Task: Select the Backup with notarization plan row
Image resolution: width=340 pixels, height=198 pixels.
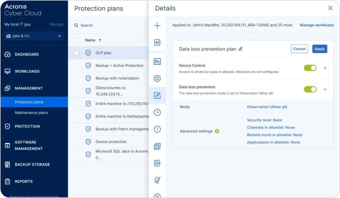Action: (x=117, y=78)
